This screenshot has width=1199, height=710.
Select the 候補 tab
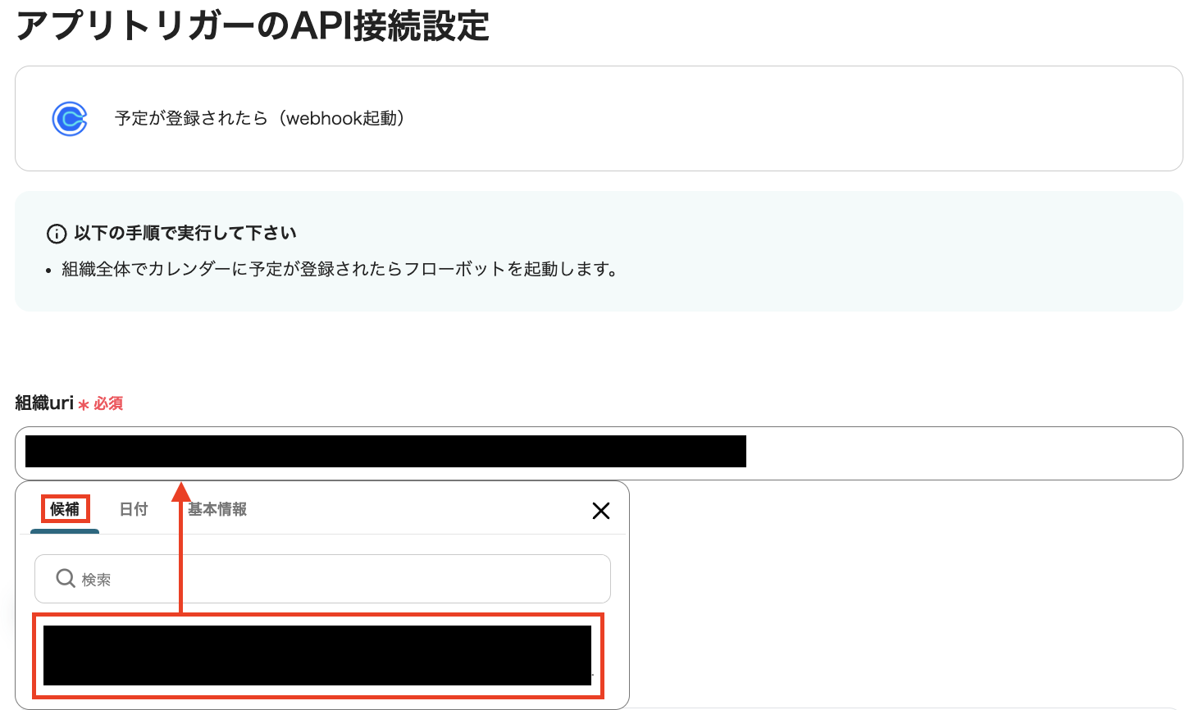click(65, 508)
